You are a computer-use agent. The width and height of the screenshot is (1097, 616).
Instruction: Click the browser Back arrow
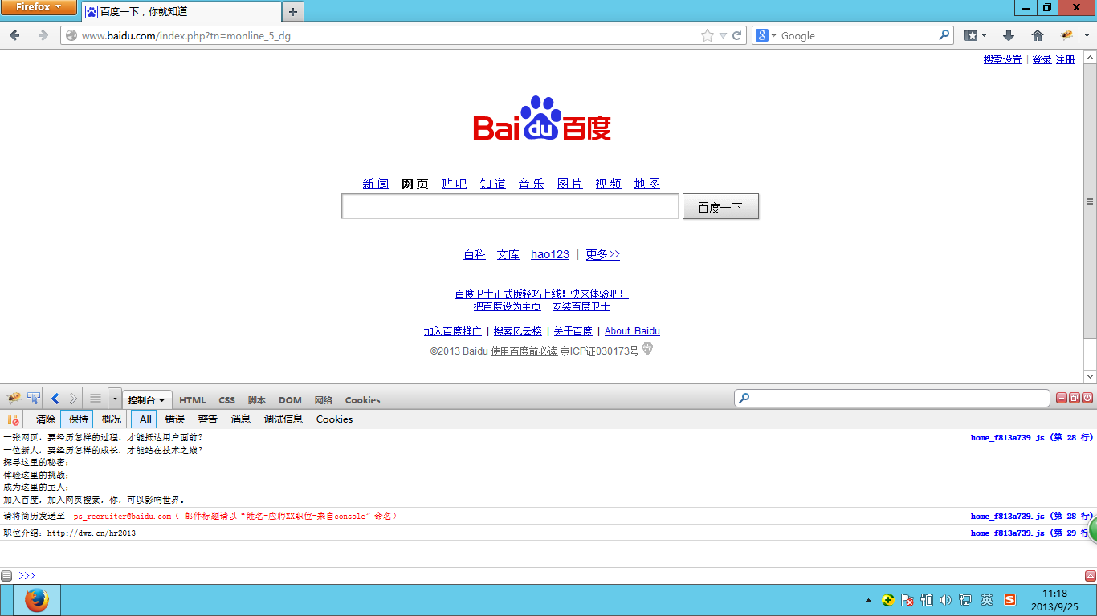(x=14, y=35)
